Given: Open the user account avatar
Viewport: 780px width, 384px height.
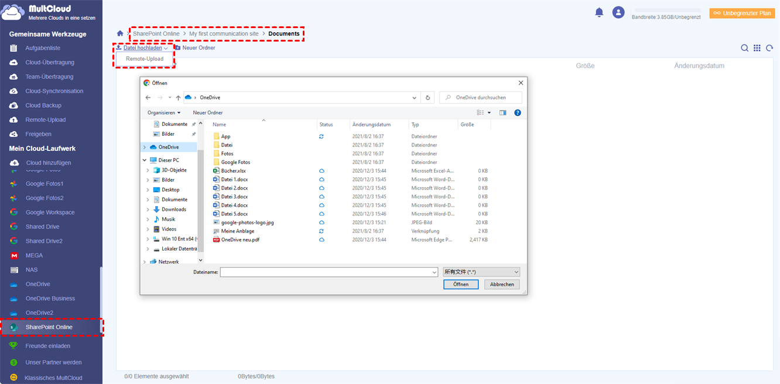Looking at the screenshot, I should click(618, 12).
